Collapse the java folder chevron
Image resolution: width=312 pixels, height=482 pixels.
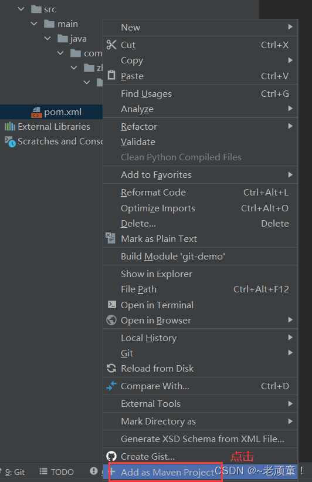[x=48, y=38]
